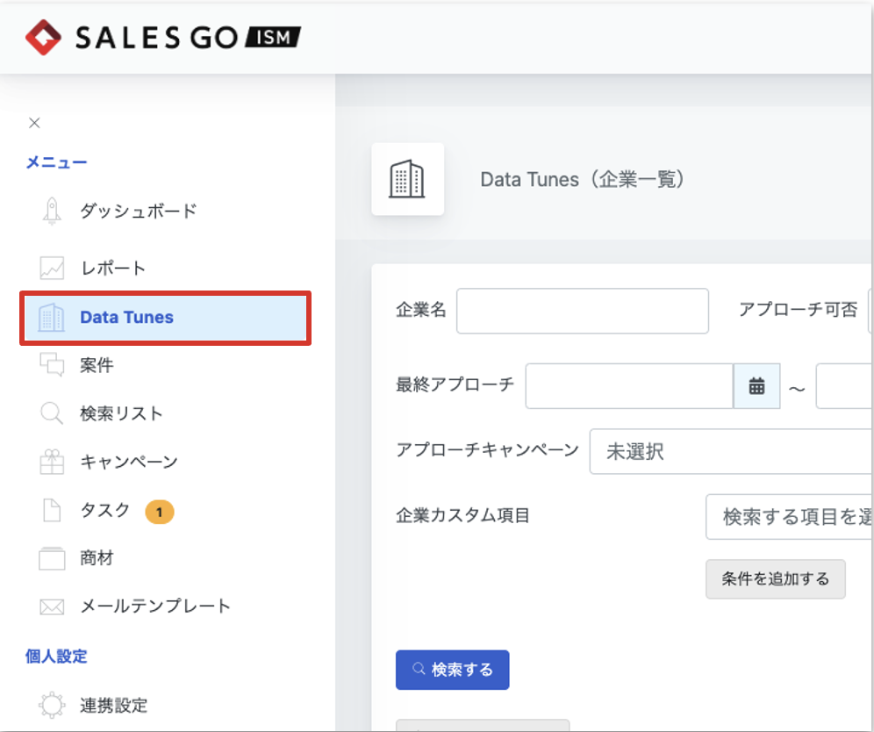Click the 検索リスト magnifier icon

point(52,413)
